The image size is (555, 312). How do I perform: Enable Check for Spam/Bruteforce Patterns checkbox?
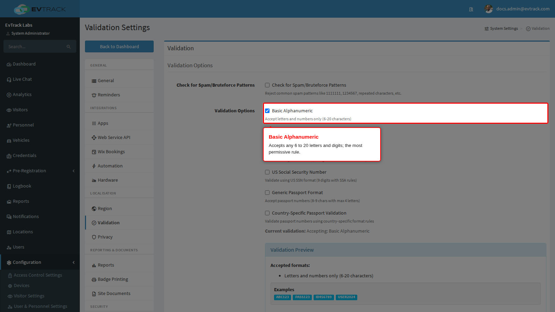click(267, 85)
